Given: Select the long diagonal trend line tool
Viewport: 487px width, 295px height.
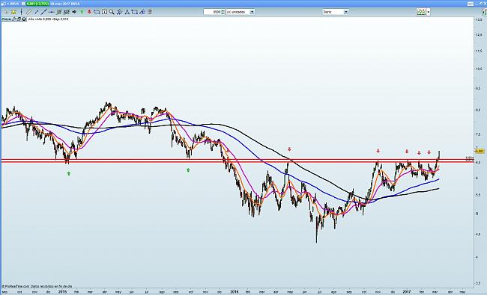Looking at the screenshot, I should (x=43, y=12).
